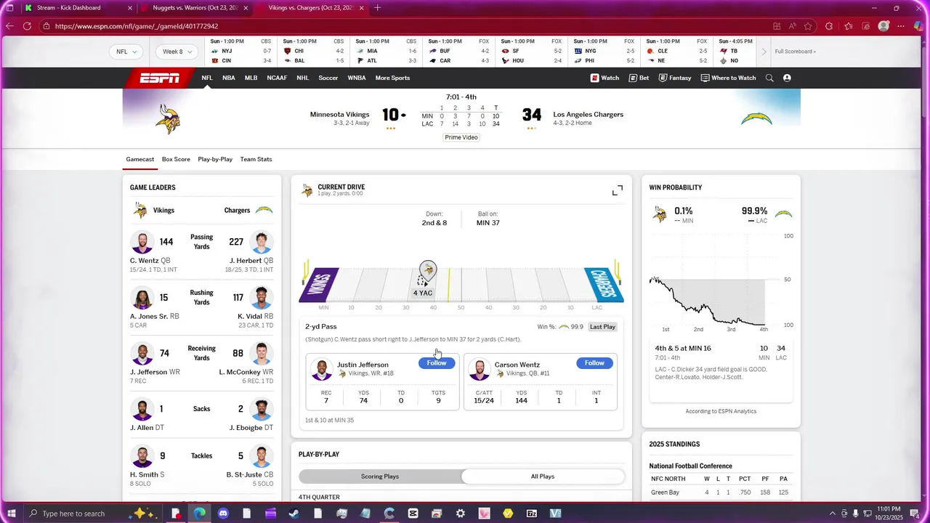Open the ESPN user profile icon
930x523 pixels.
tap(787, 78)
